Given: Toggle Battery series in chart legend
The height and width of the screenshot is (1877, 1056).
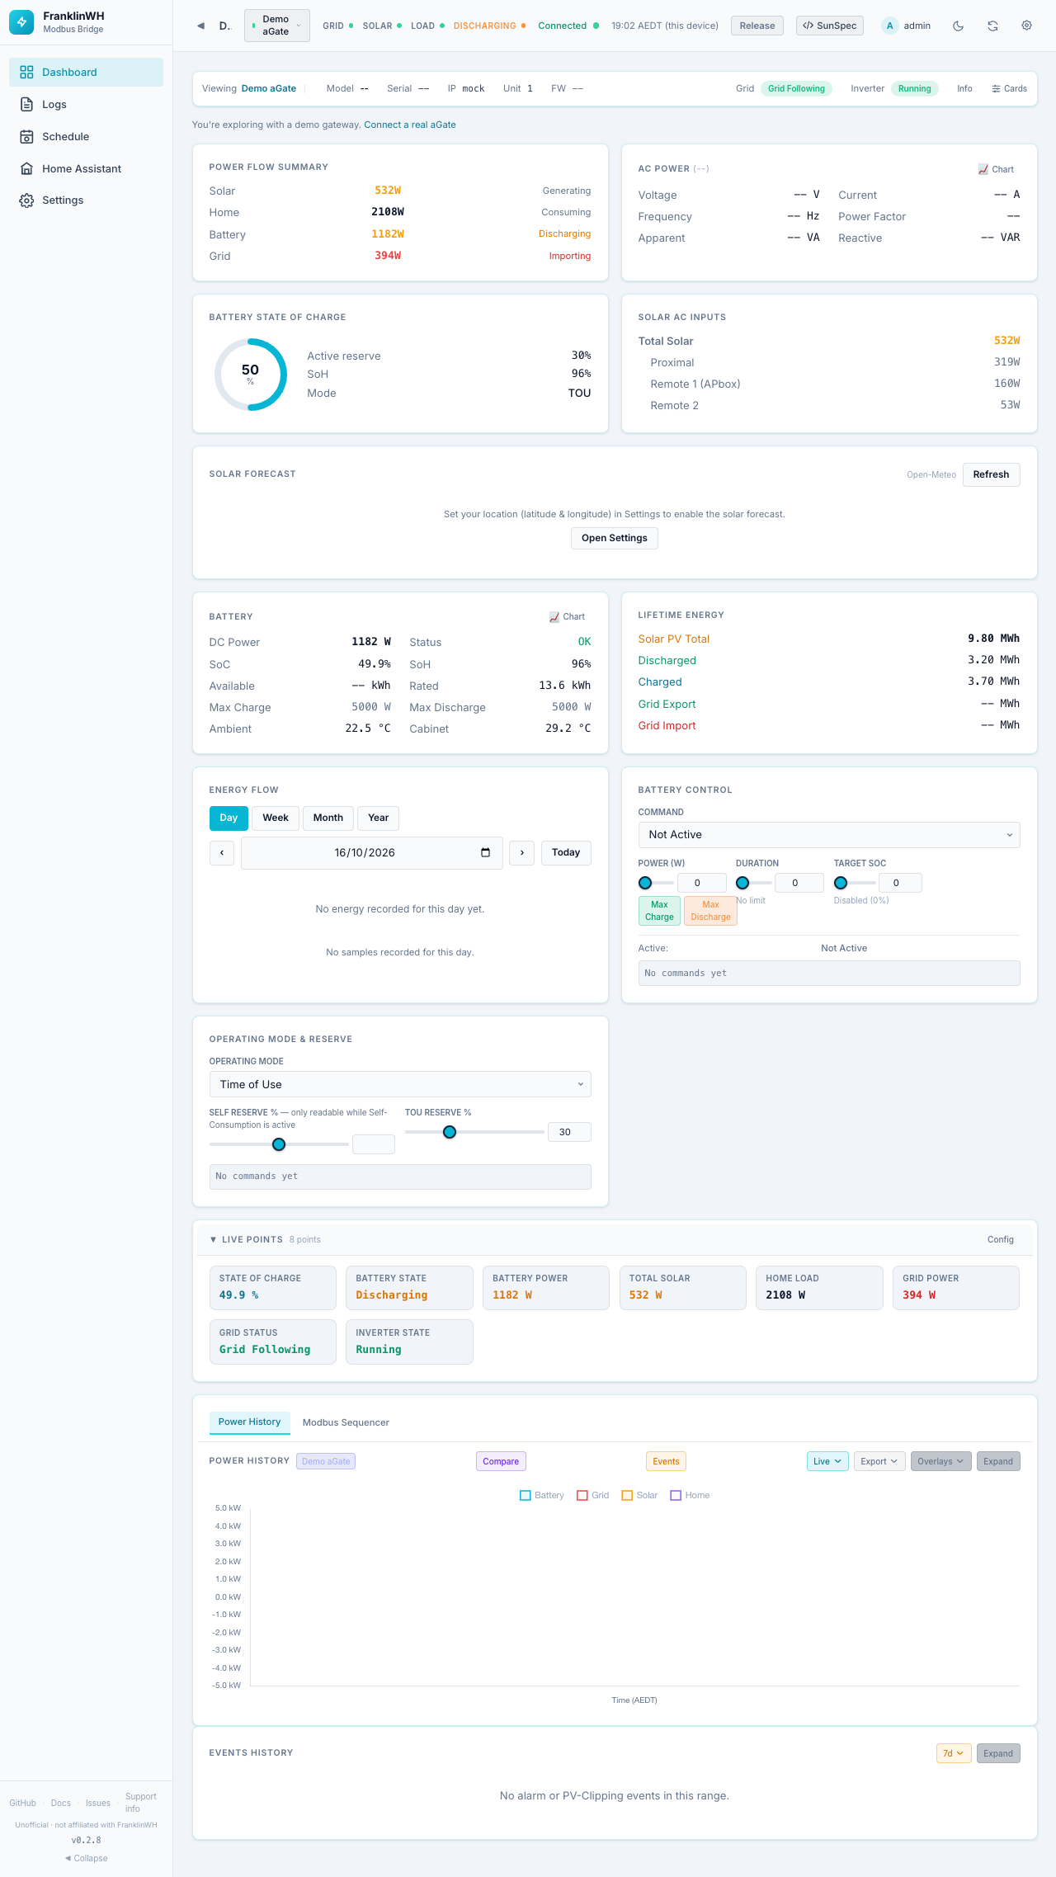Looking at the screenshot, I should 542,1495.
